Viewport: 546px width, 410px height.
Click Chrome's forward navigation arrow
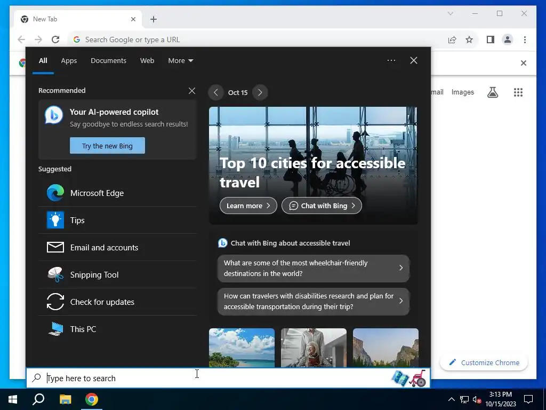click(38, 40)
